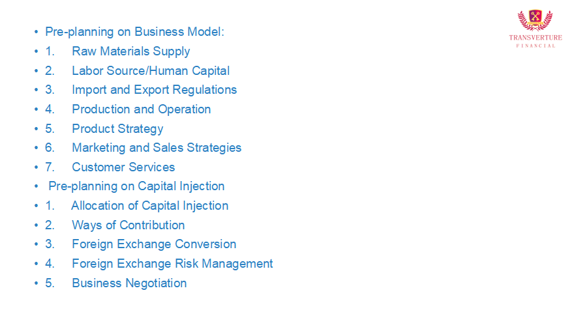Click the Foreign Exchange Risk Management item
Viewport: 572px width, 312px height.
[x=172, y=264]
